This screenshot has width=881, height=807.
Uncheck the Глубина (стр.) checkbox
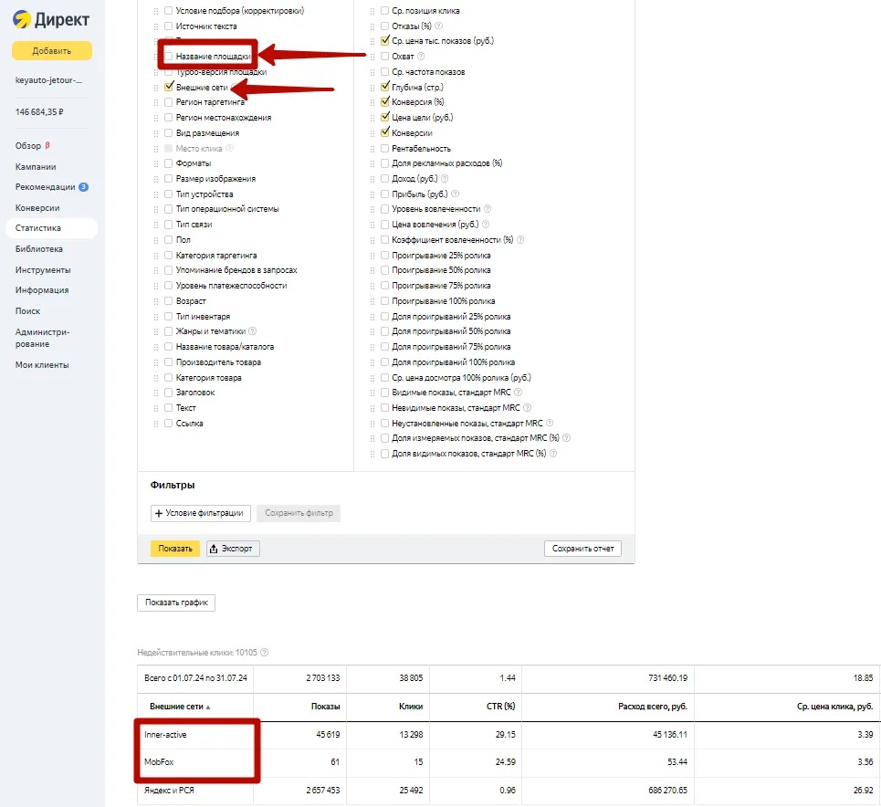pyautogui.click(x=384, y=88)
